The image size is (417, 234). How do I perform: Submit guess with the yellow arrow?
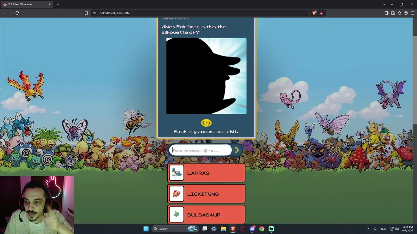(237, 150)
